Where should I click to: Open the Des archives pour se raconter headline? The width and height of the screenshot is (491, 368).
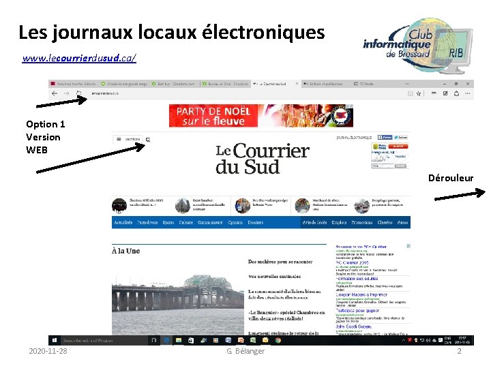coord(280,262)
